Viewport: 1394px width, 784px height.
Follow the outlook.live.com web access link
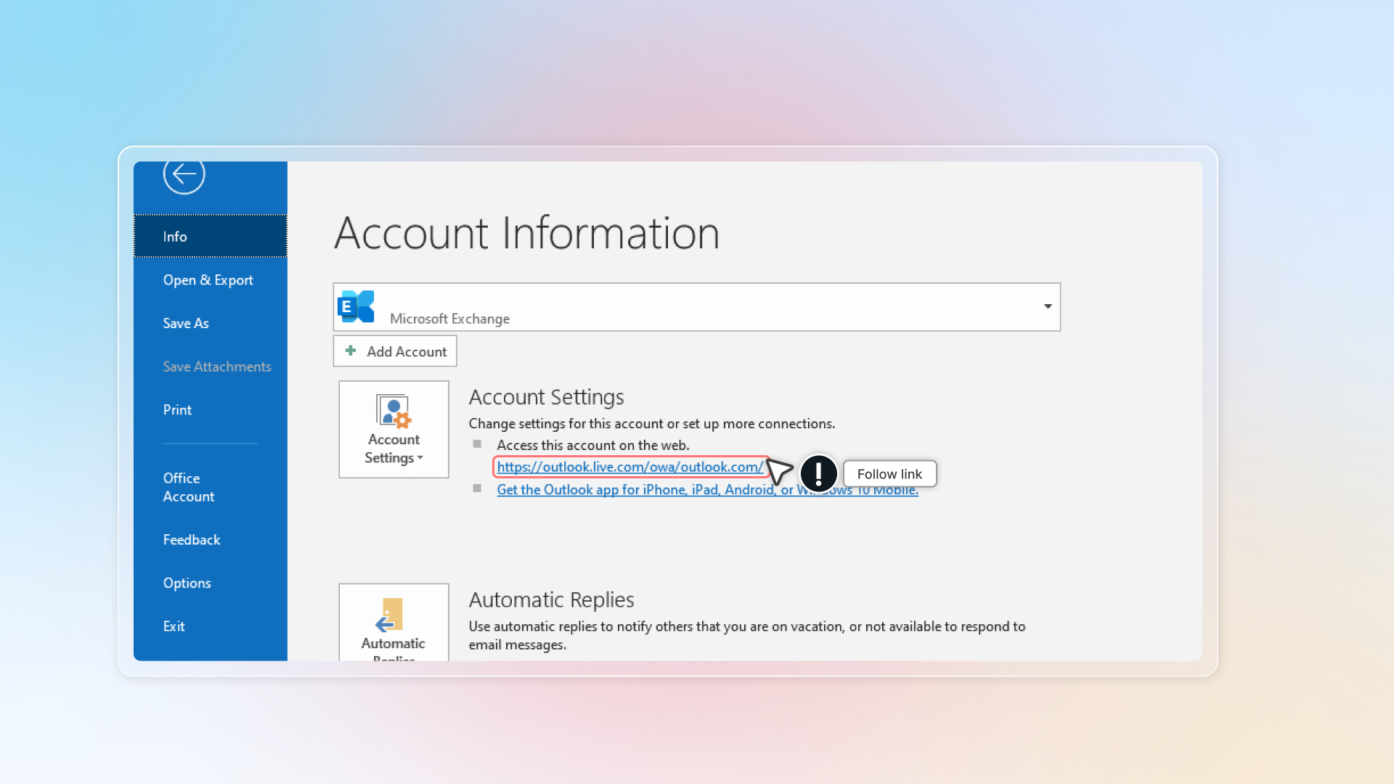pos(629,467)
